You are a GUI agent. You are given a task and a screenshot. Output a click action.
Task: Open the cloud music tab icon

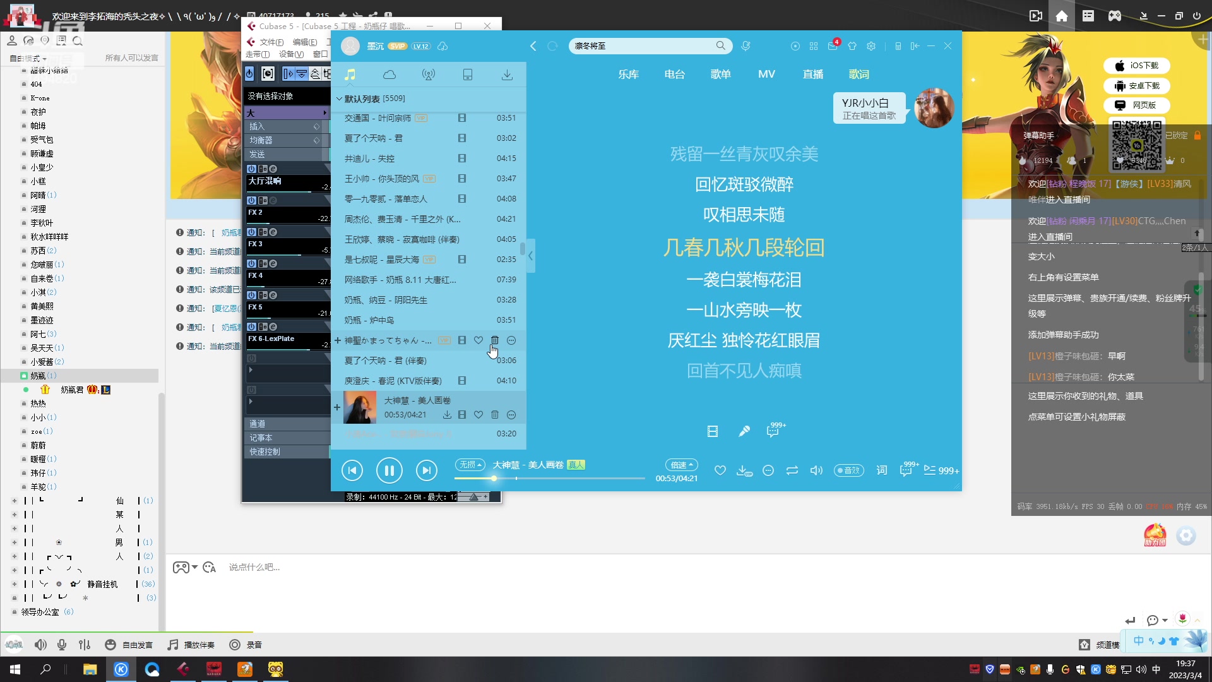(389, 75)
